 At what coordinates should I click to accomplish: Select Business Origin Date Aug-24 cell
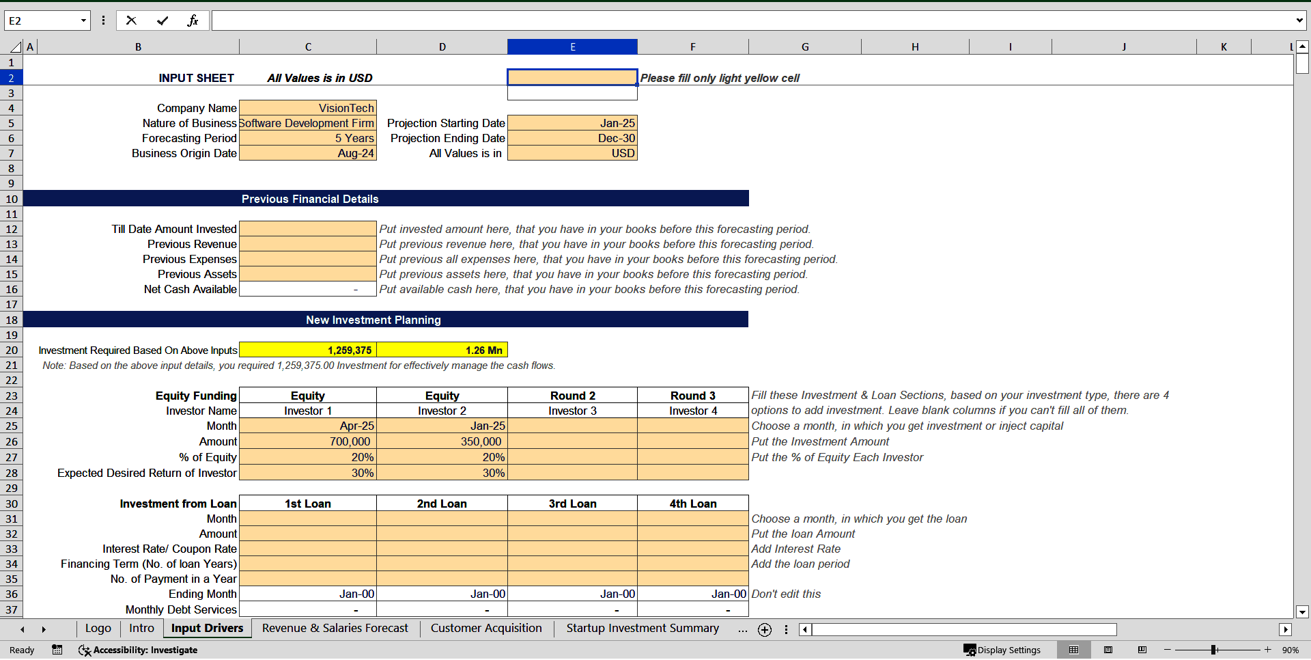click(308, 153)
